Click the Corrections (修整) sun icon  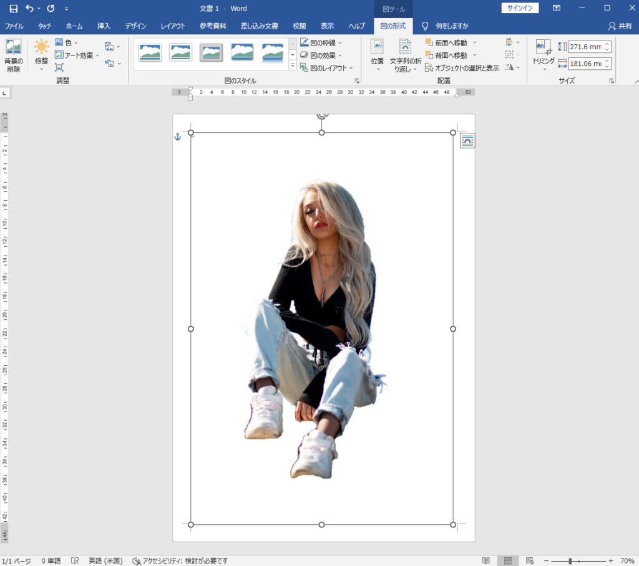[x=41, y=47]
